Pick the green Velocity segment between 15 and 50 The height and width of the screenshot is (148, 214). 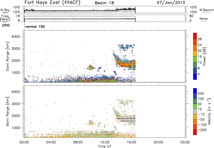click(195, 106)
